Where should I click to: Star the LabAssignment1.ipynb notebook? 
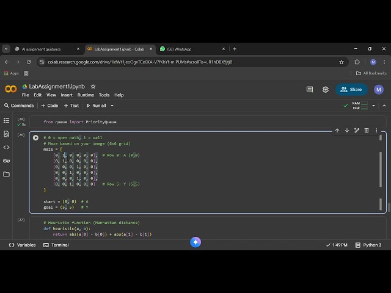[93, 87]
